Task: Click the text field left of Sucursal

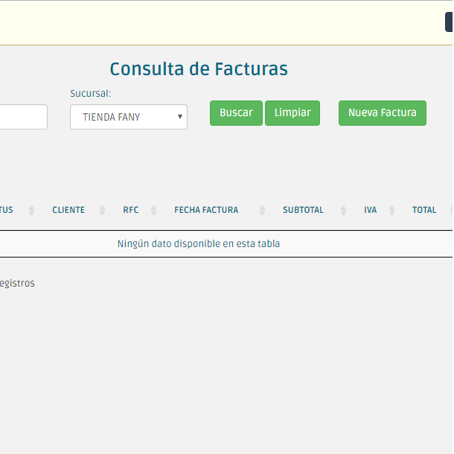Action: (x=22, y=117)
